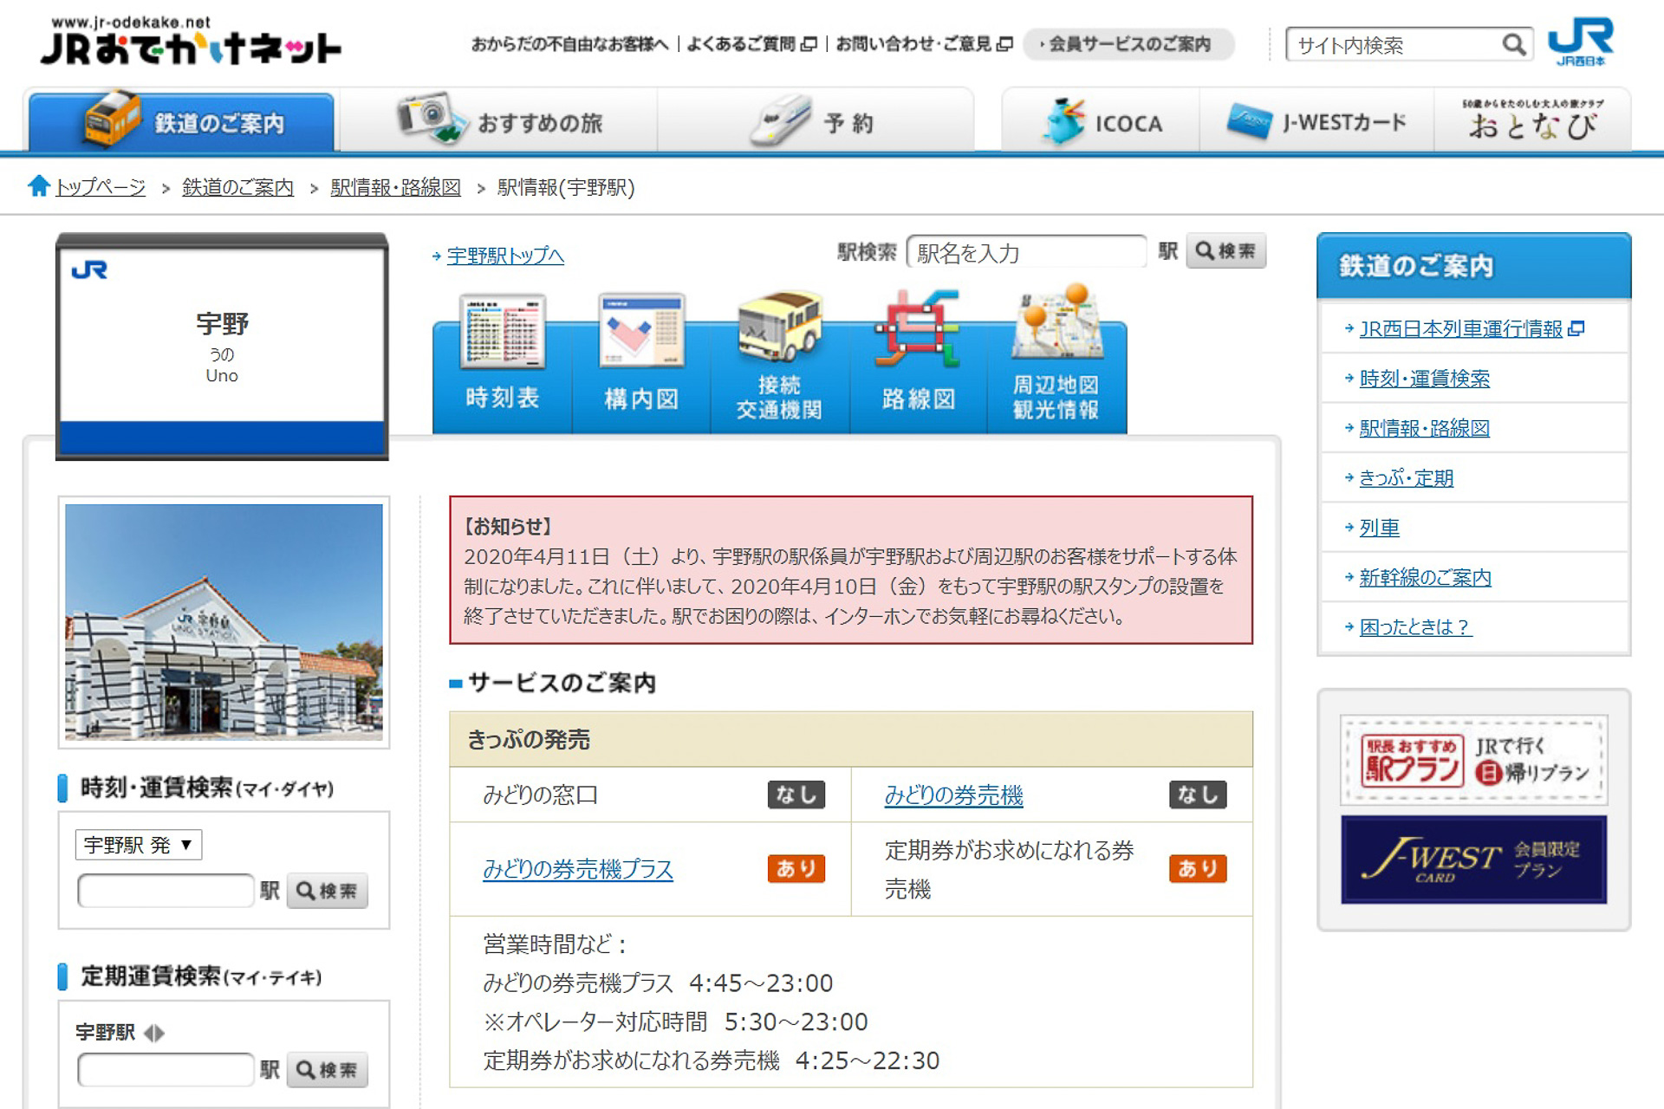Click the 駅検索 検索 button
The height and width of the screenshot is (1109, 1664).
click(x=1225, y=251)
